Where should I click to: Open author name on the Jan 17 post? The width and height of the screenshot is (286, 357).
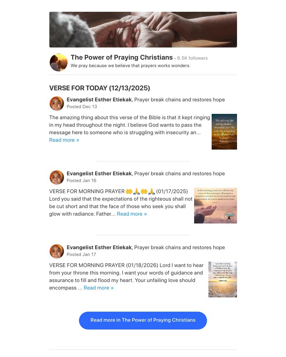[99, 247]
